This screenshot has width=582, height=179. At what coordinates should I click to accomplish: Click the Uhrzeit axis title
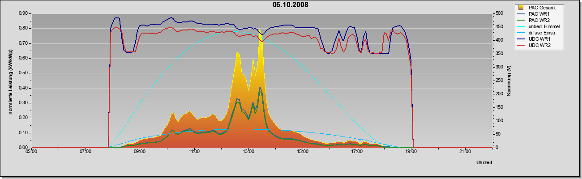coord(484,163)
